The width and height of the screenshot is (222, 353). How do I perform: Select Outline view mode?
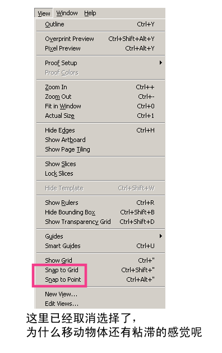coord(100,24)
